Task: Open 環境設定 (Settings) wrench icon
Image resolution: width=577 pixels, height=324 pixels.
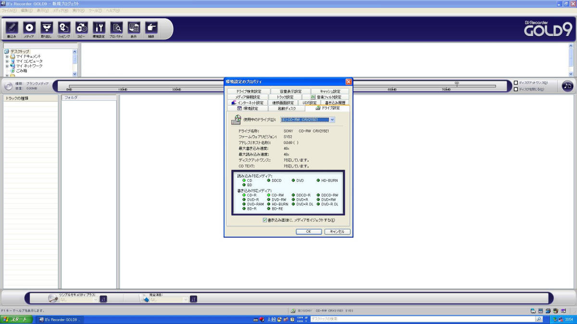Action: (99, 28)
